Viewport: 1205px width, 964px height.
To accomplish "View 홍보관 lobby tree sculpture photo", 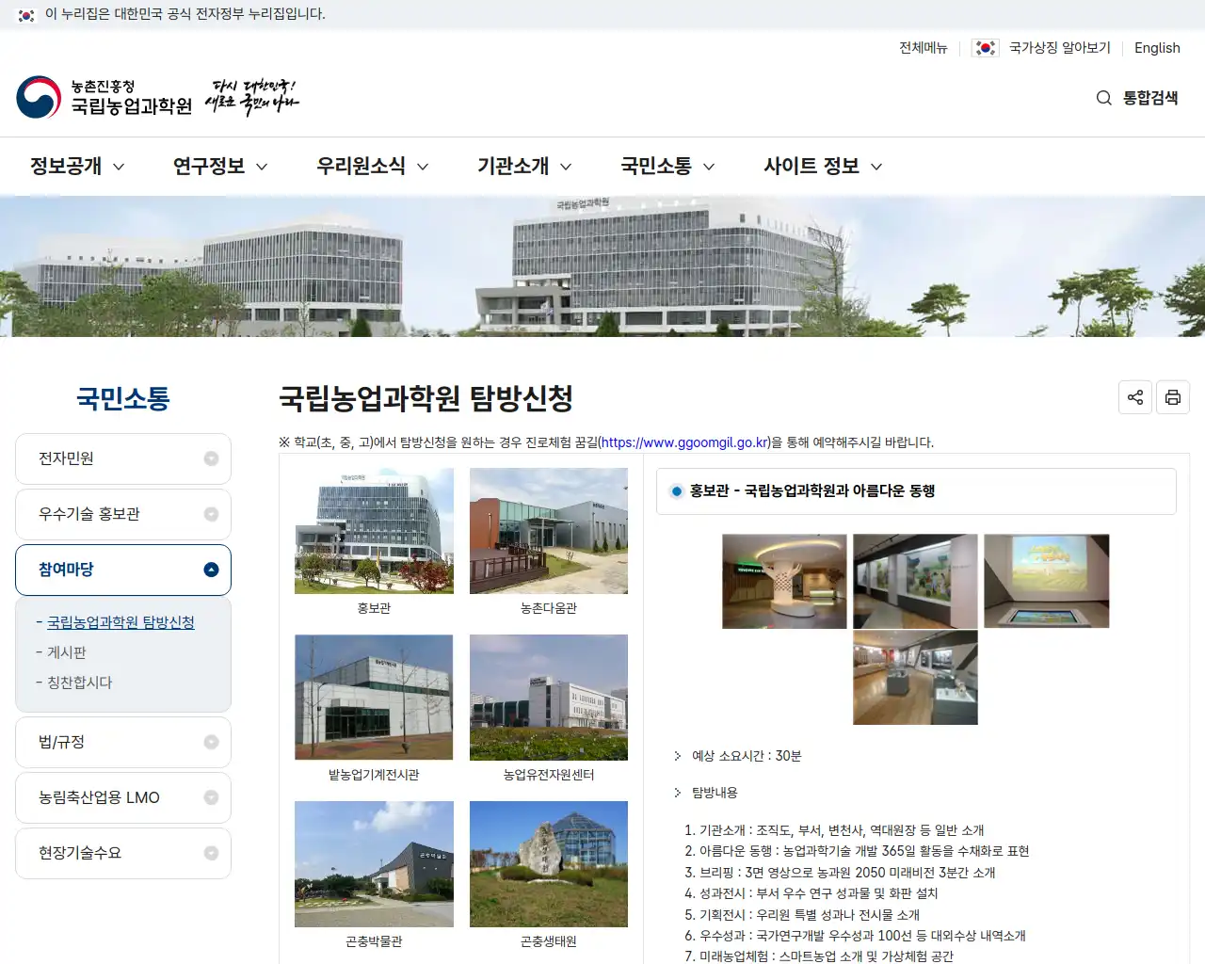I will click(784, 581).
